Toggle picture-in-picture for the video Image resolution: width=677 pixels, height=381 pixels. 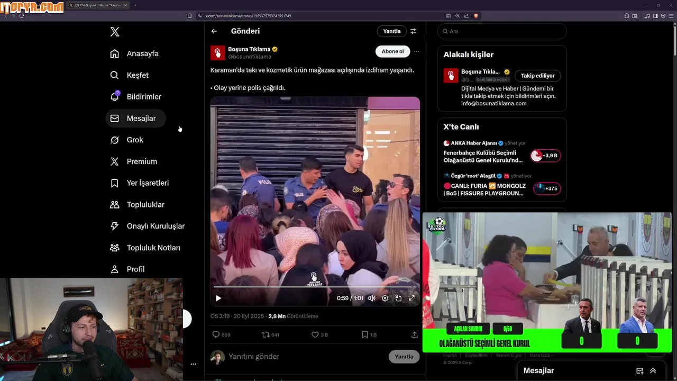point(398,298)
